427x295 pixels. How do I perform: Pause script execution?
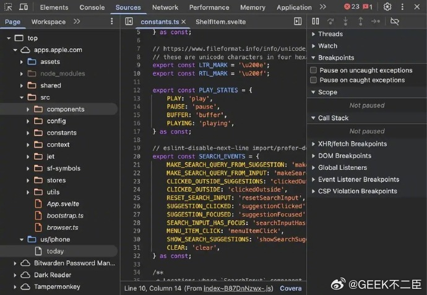coord(316,21)
